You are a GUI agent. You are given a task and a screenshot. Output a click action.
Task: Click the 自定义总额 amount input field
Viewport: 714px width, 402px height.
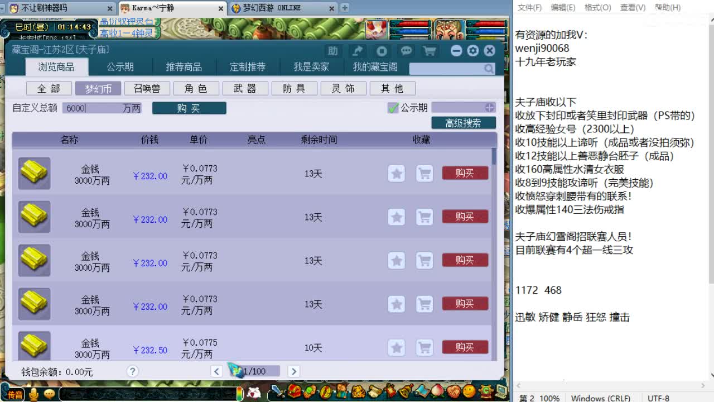pos(102,108)
